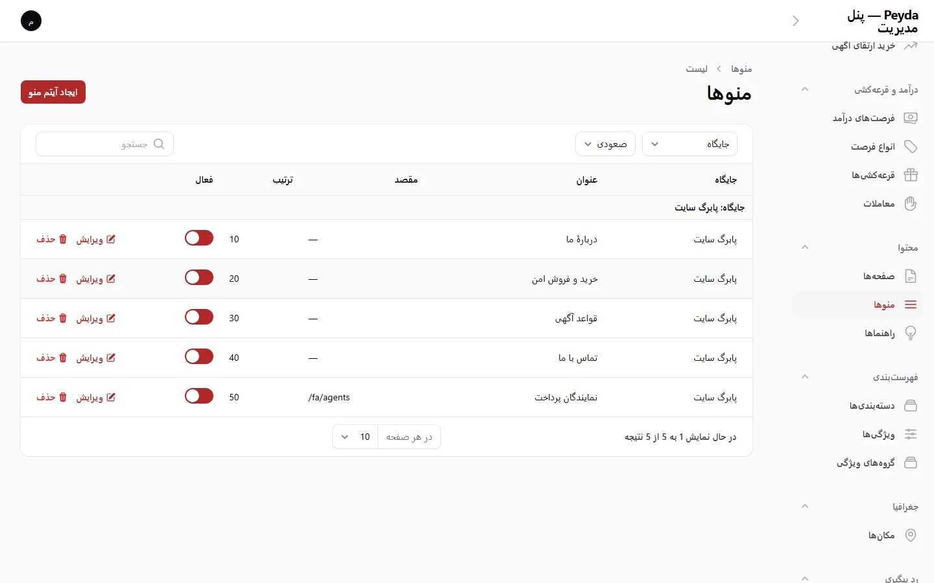934x583 pixels.
Task: Click the مکان‌ها map pin icon
Action: (911, 535)
